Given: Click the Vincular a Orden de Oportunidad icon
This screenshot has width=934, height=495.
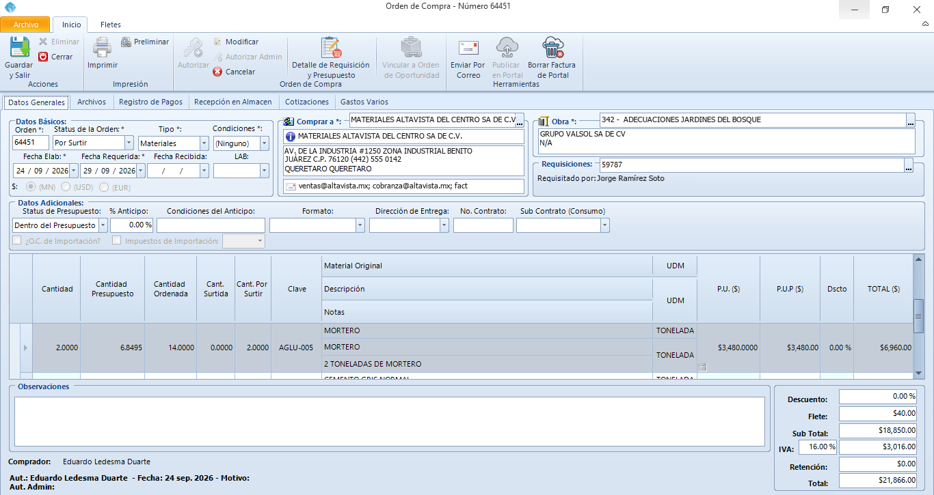Looking at the screenshot, I should 411,47.
